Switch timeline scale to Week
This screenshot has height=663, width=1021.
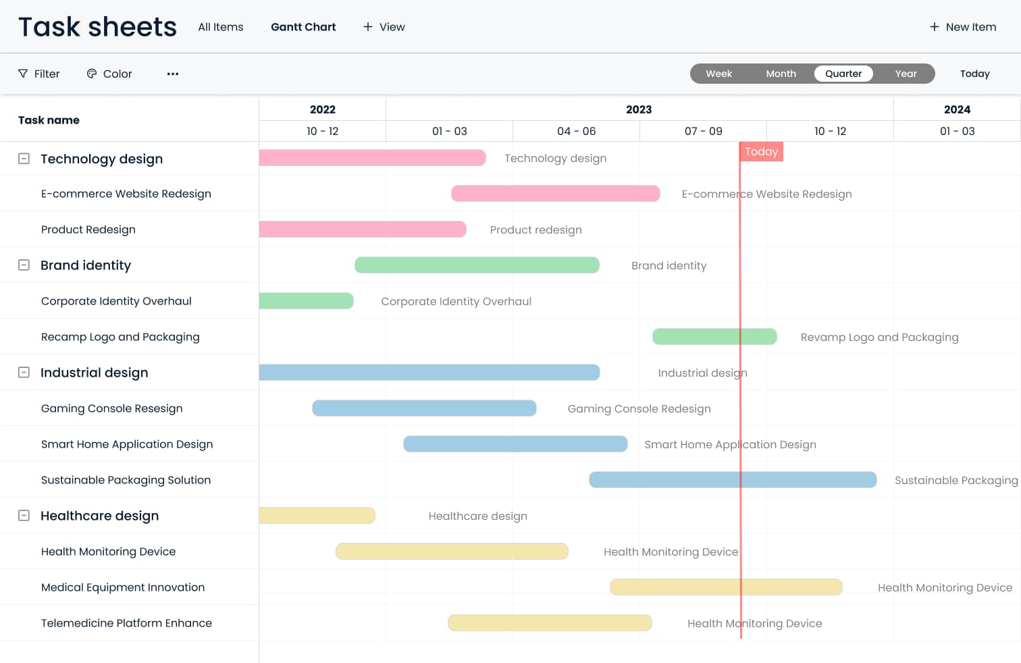pos(718,74)
